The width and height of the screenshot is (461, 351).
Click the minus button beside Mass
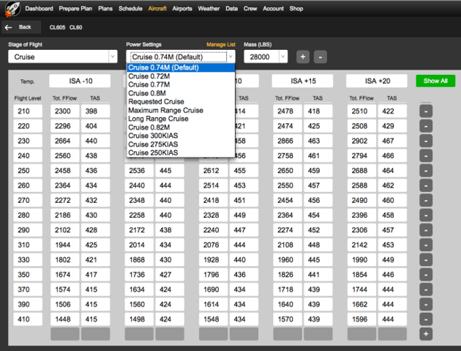click(320, 56)
